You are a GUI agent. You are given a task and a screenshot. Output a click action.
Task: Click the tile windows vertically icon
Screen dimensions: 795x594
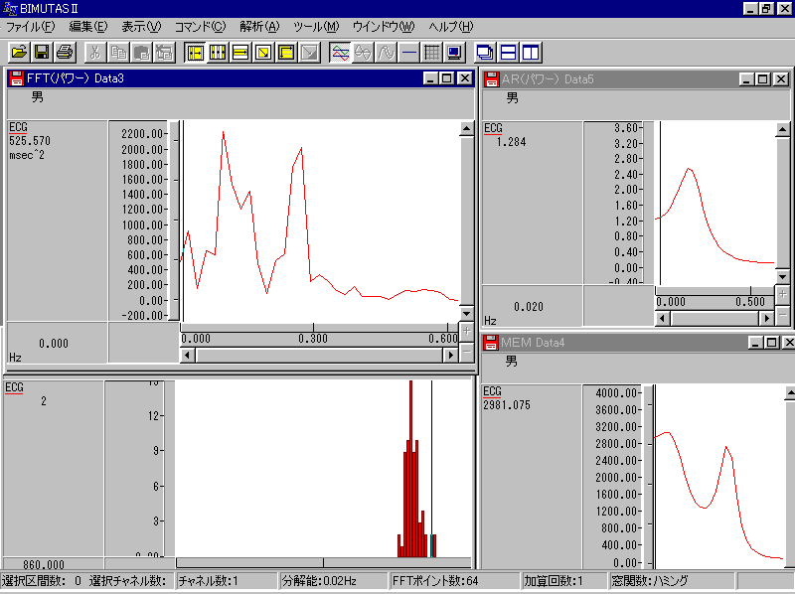click(531, 52)
